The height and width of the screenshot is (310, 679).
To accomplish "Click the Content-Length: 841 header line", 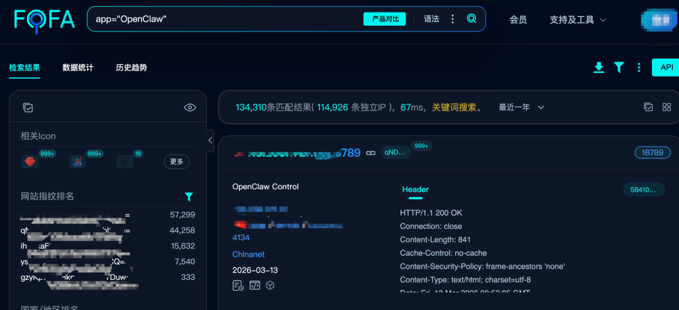I will click(x=435, y=240).
